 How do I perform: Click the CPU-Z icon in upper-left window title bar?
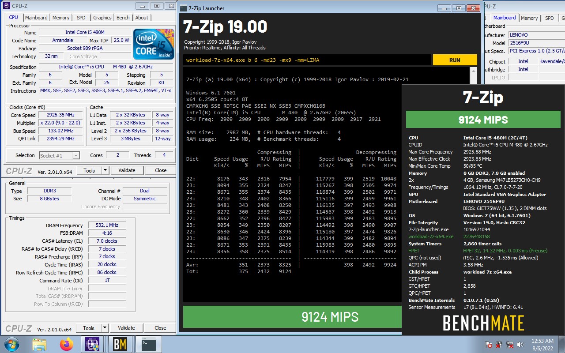tap(7, 6)
